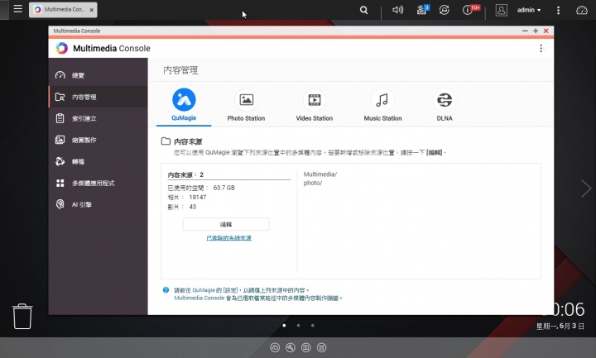Screen dimensions: 596x358
Task: Click the utility tools icon in bottom bar
Action: tap(291, 347)
